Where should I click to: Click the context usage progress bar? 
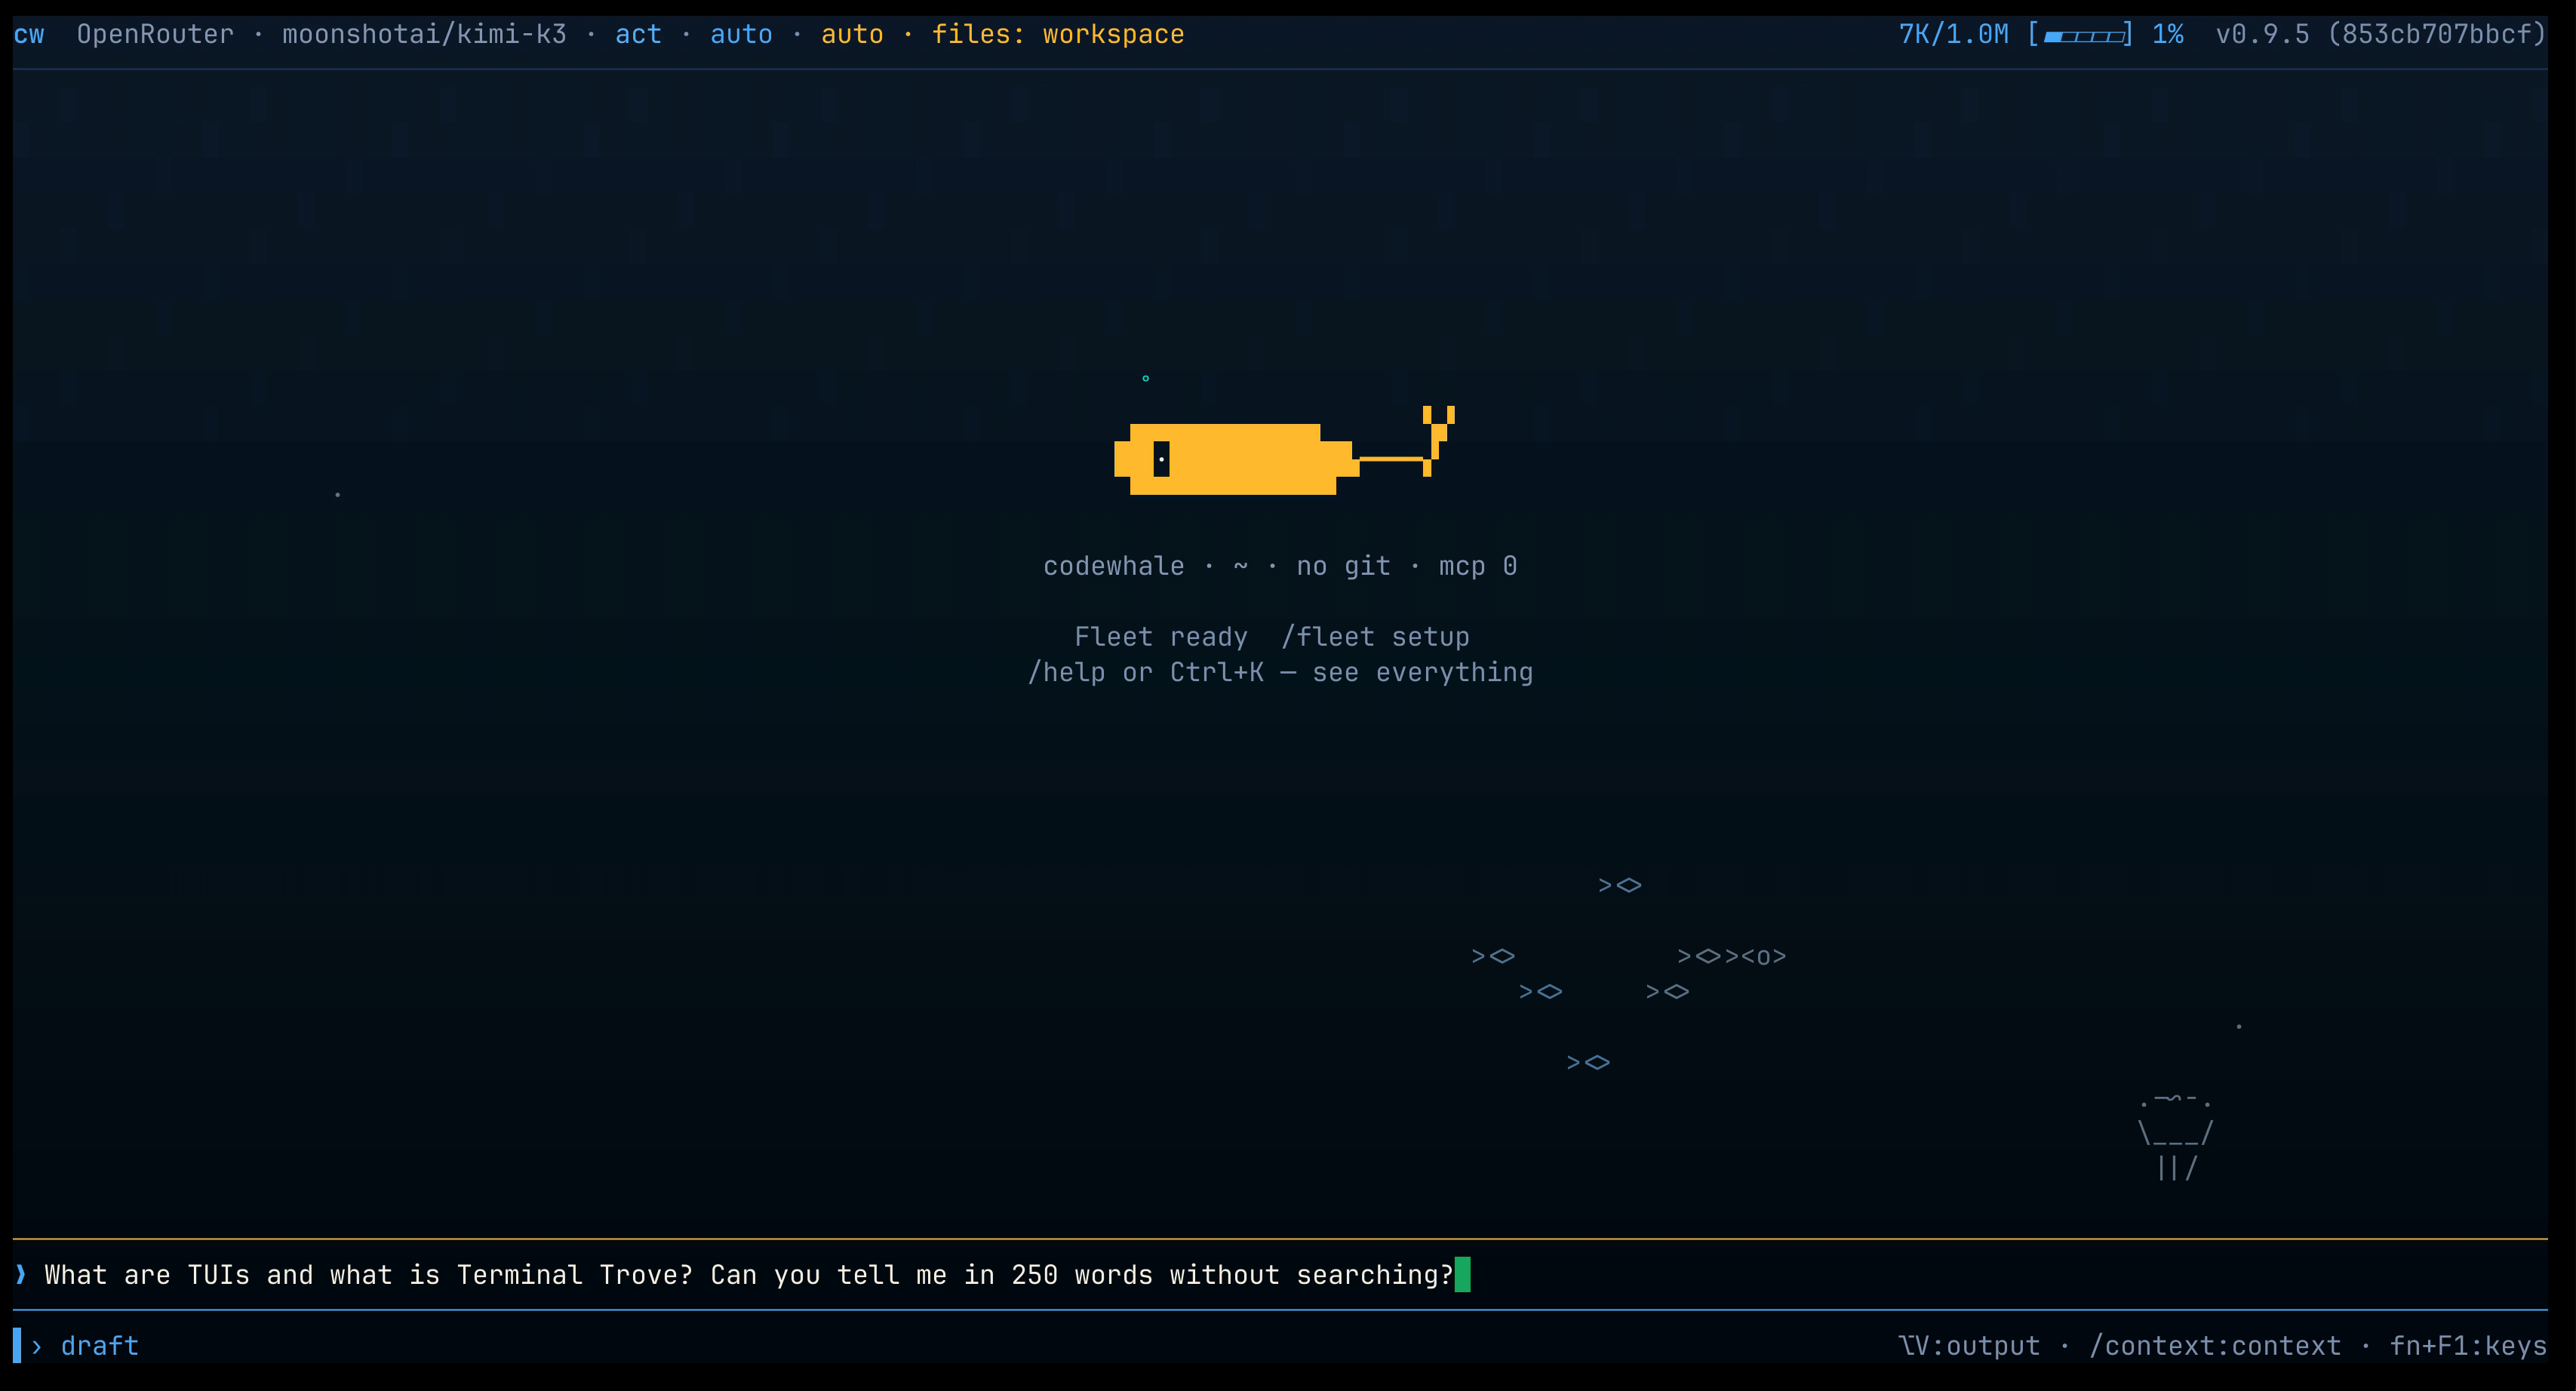pos(2080,36)
